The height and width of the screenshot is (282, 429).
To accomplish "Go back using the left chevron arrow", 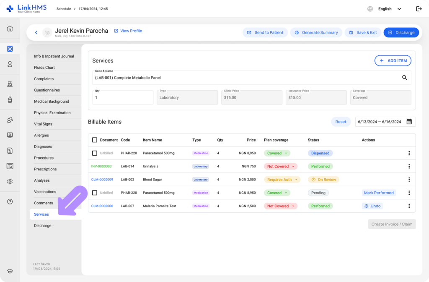I will 36,32.
